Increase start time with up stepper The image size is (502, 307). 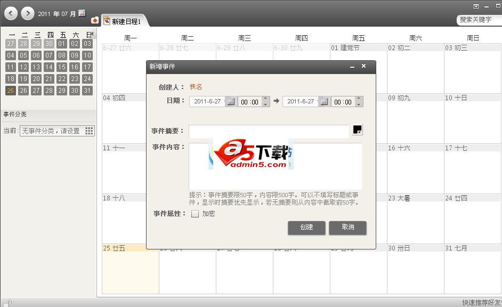(x=265, y=99)
